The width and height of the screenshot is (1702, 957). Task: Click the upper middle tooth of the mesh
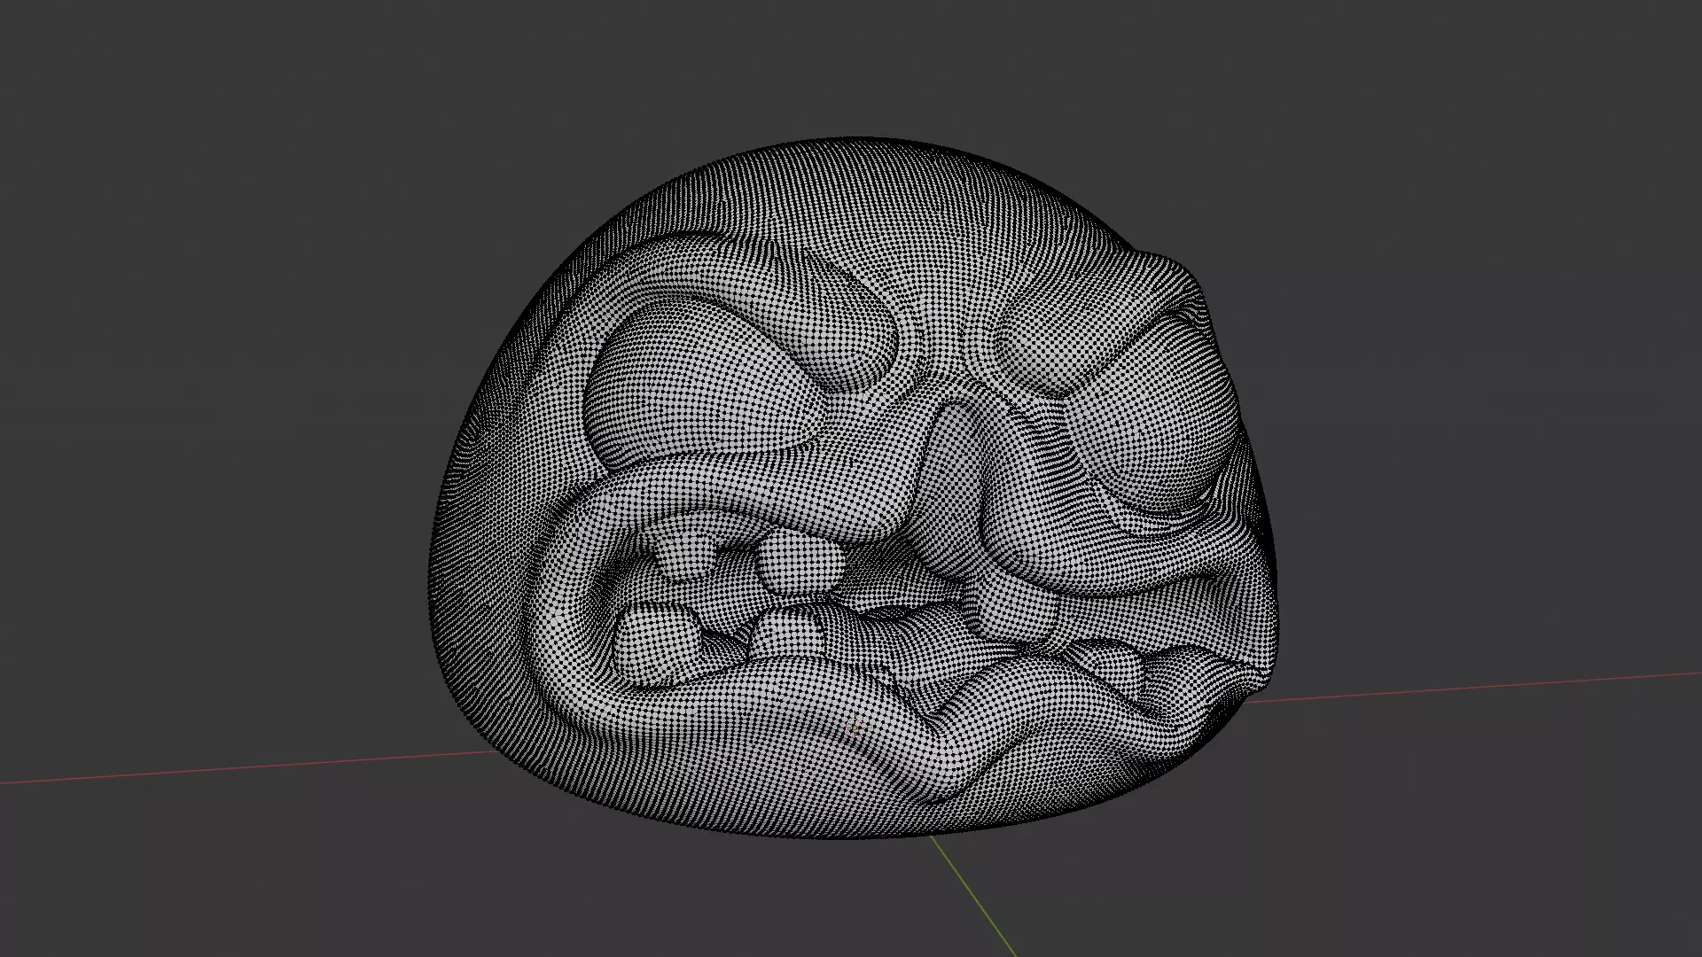click(x=800, y=561)
